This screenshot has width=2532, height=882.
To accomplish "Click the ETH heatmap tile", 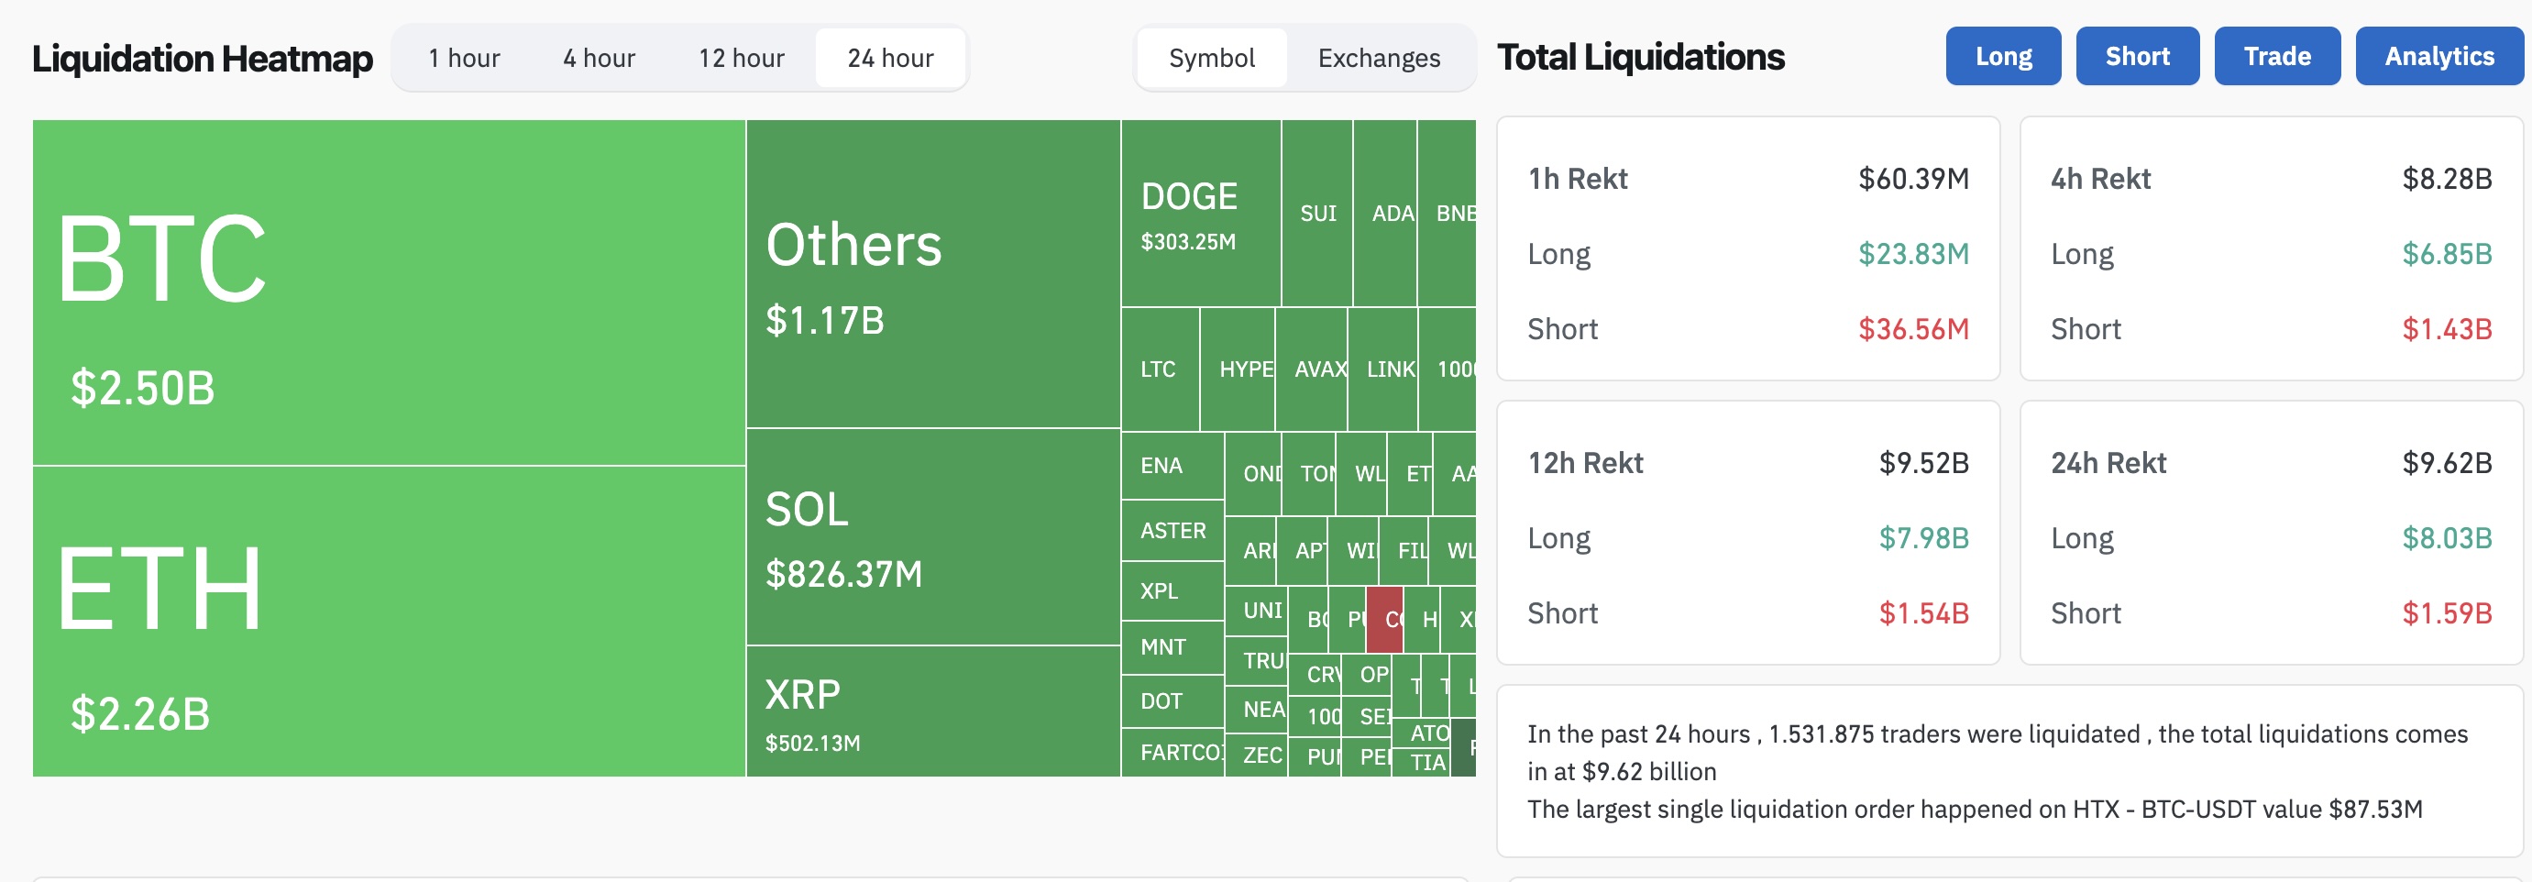I will [389, 622].
